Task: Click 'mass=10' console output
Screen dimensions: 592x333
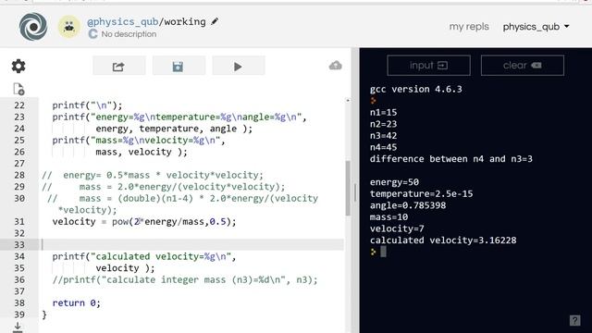Action: tap(388, 217)
